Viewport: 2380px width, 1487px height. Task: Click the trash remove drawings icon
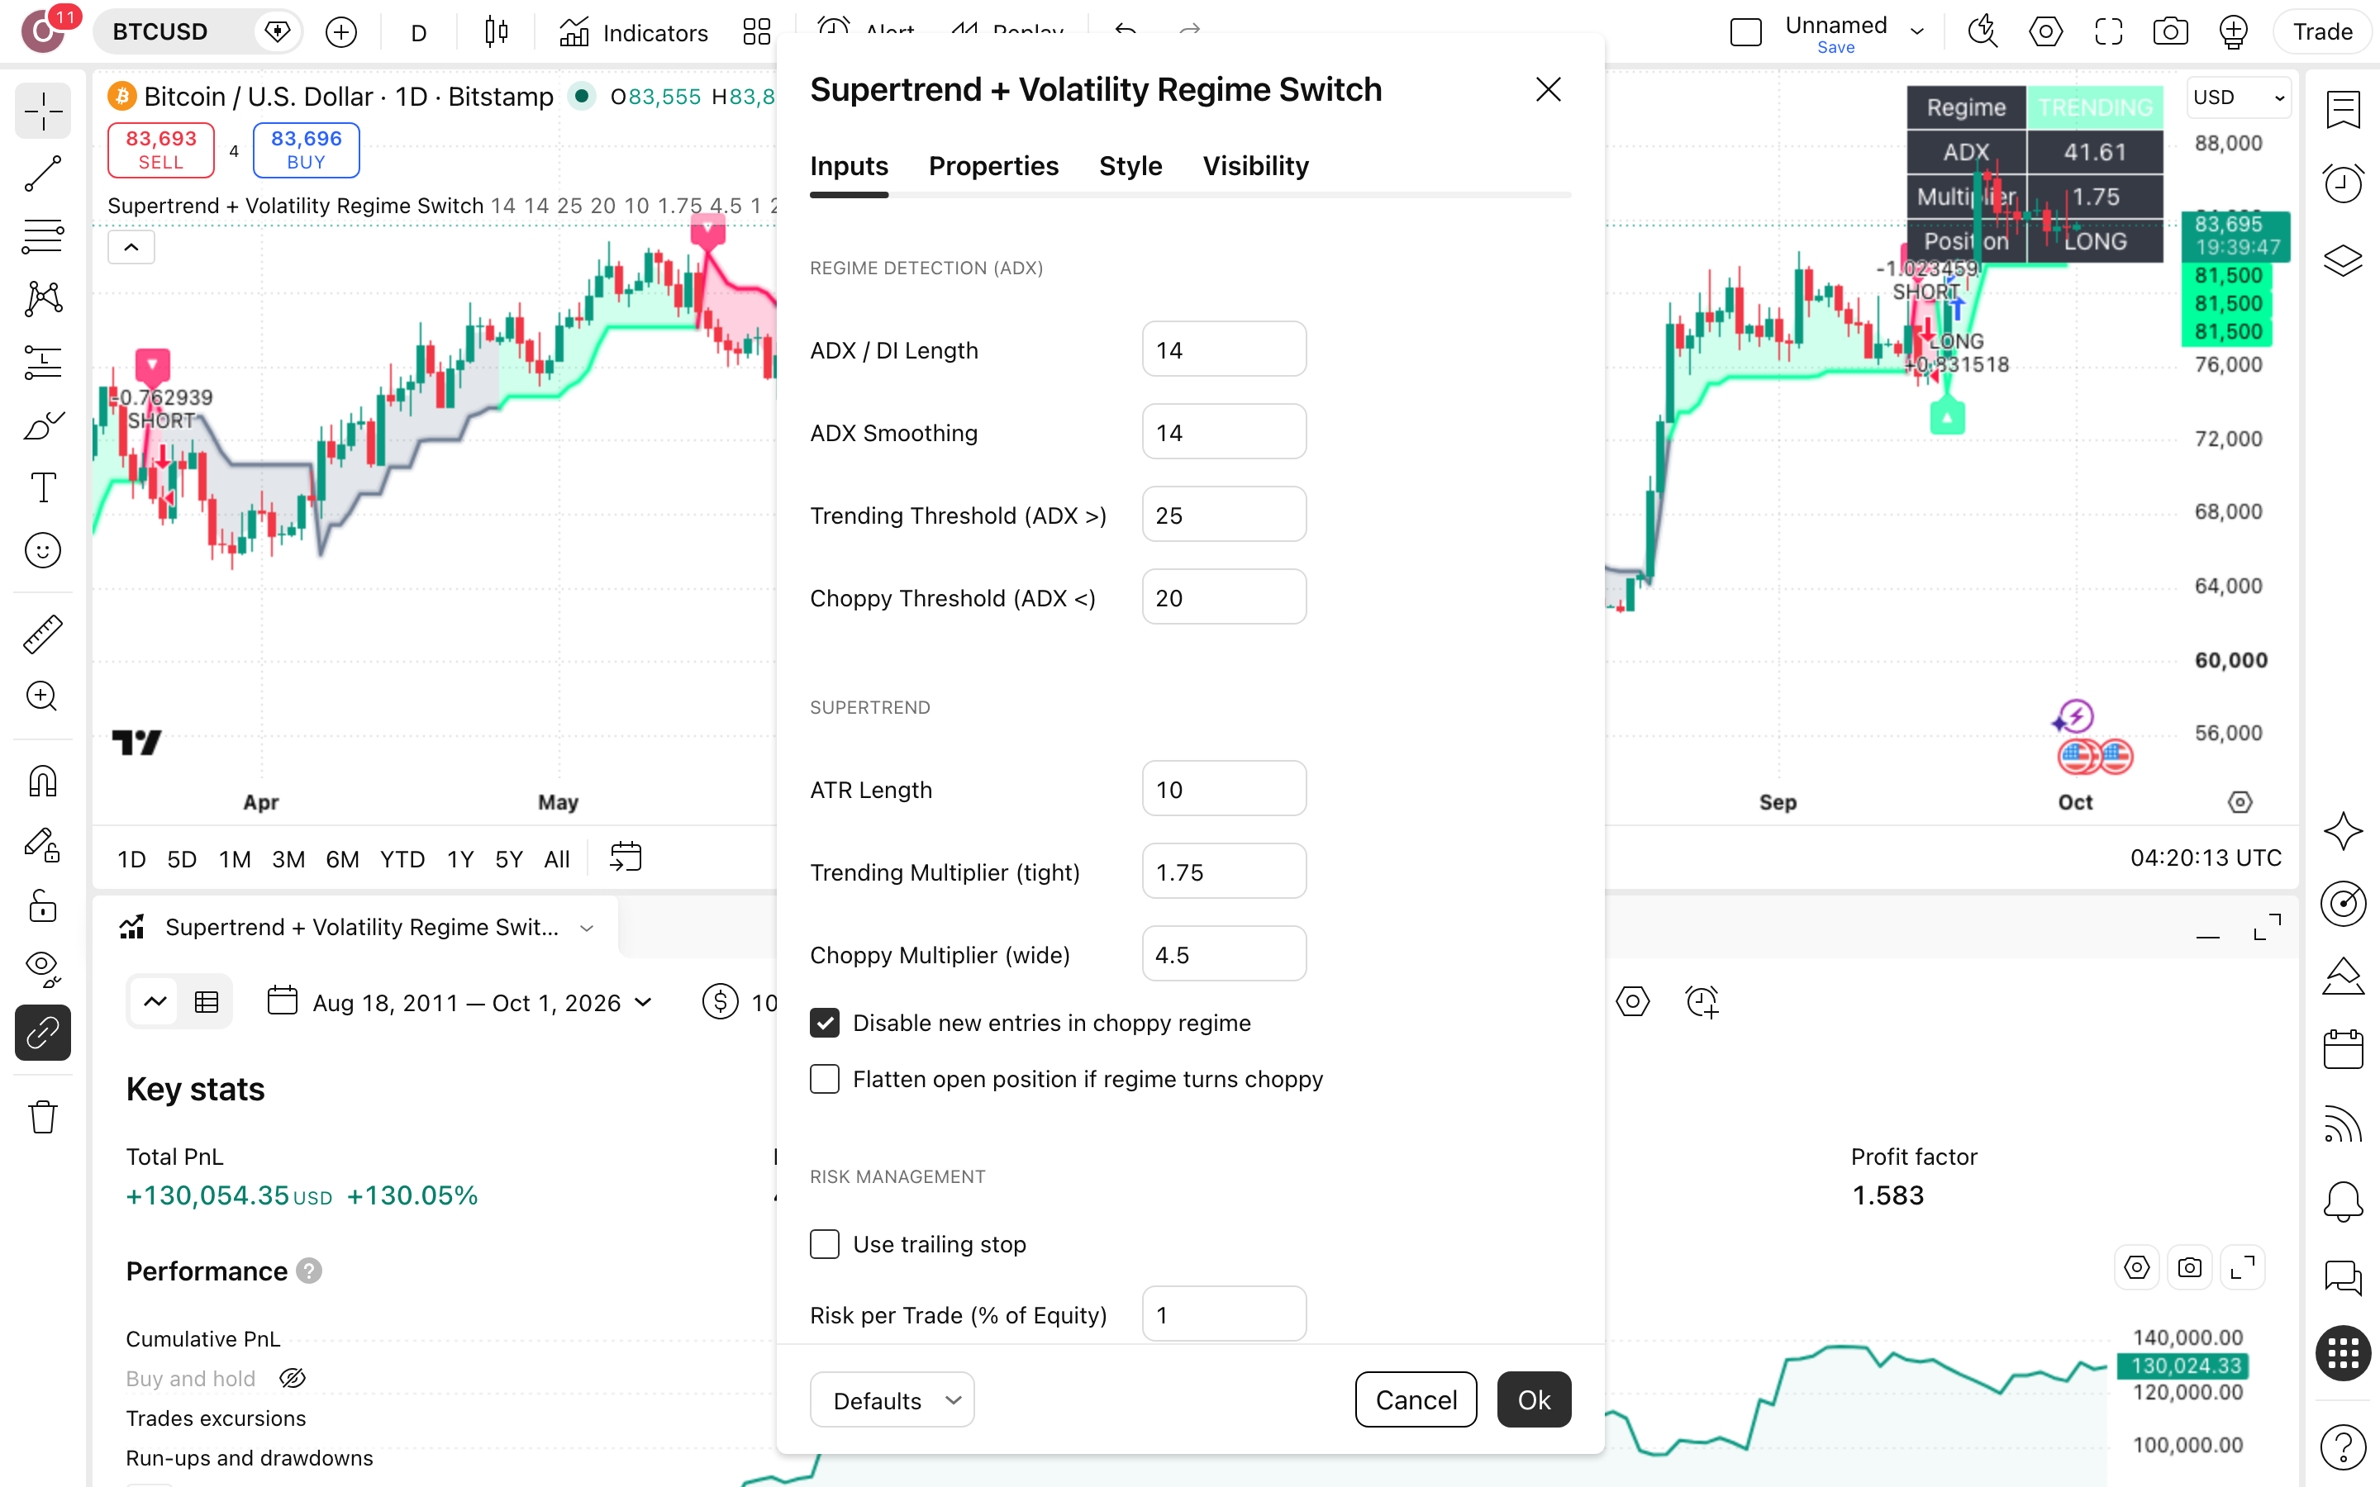click(x=42, y=1117)
